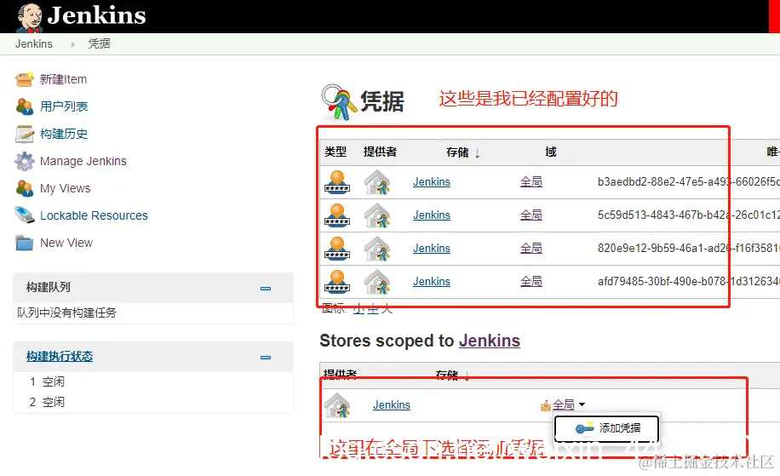Open 全局 domain link in 5c59d513 row
Screen dimensions: 780x476
[531, 215]
